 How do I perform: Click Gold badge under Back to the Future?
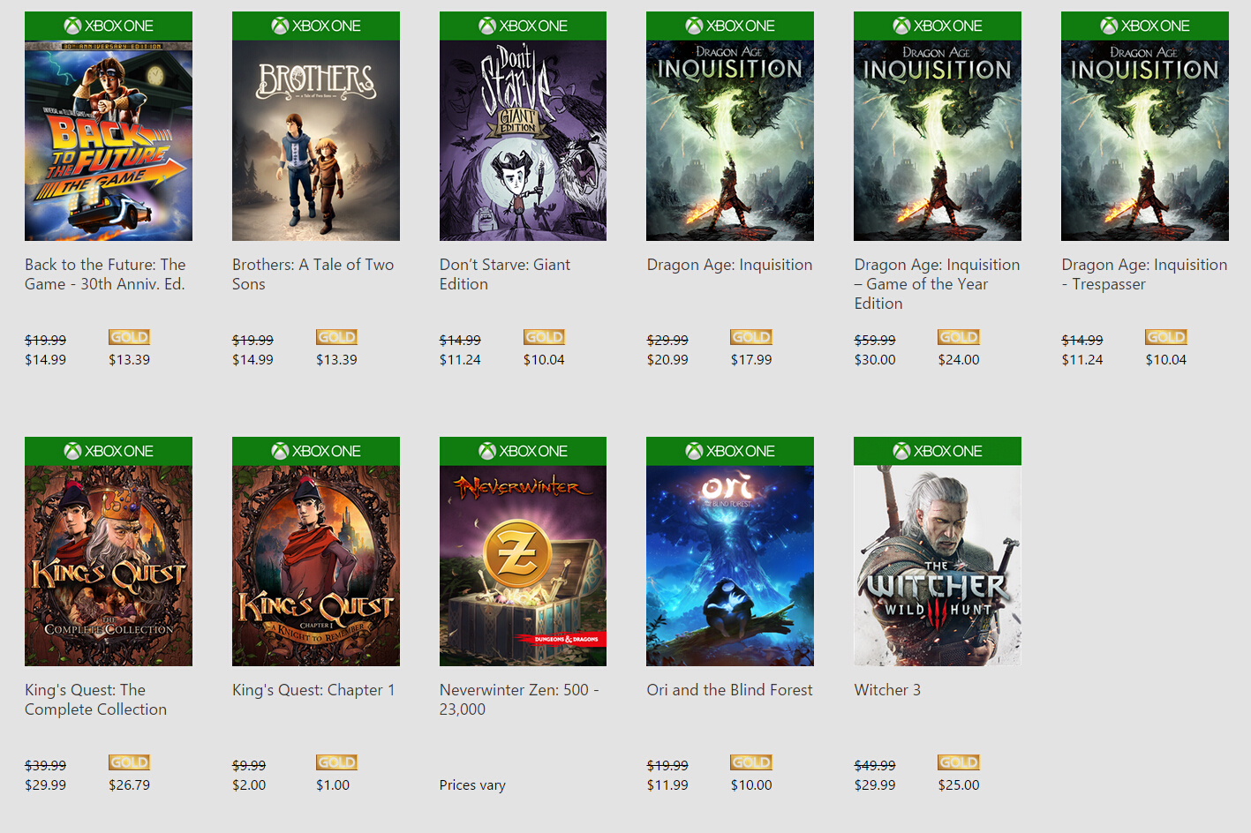[130, 337]
